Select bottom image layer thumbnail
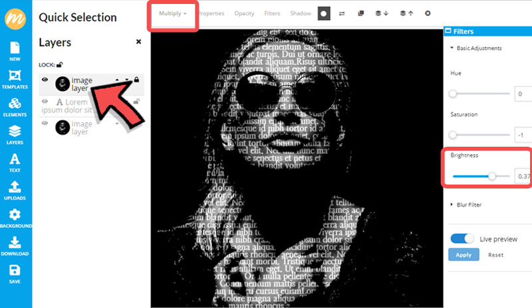The image size is (532, 308). [x=63, y=127]
